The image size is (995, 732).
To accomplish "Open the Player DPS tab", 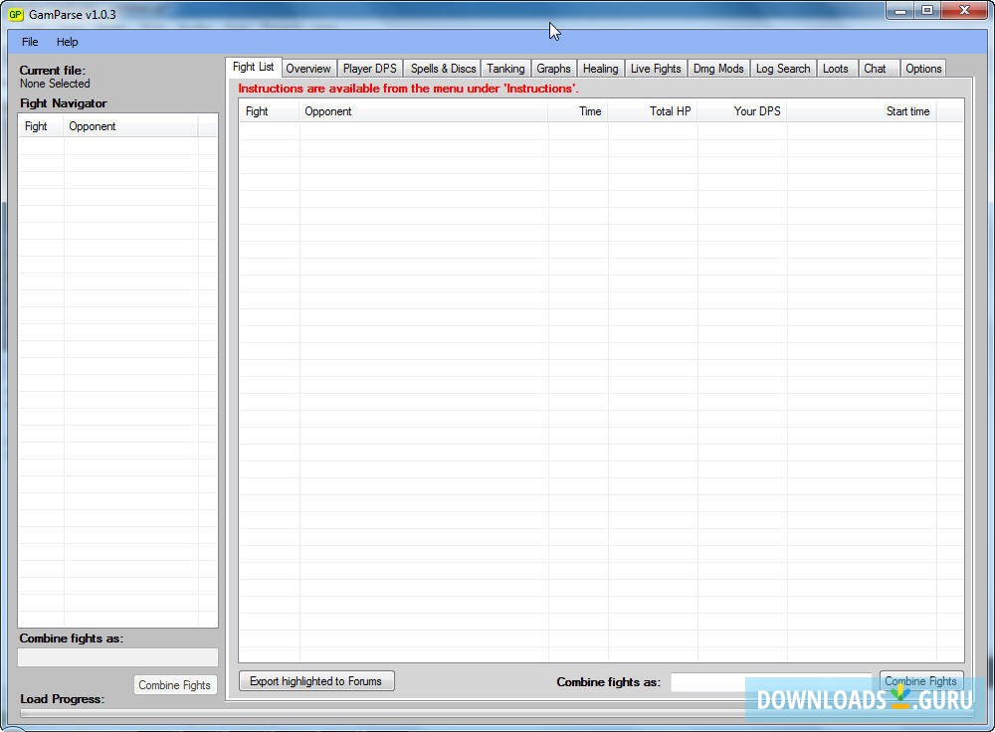I will point(369,69).
